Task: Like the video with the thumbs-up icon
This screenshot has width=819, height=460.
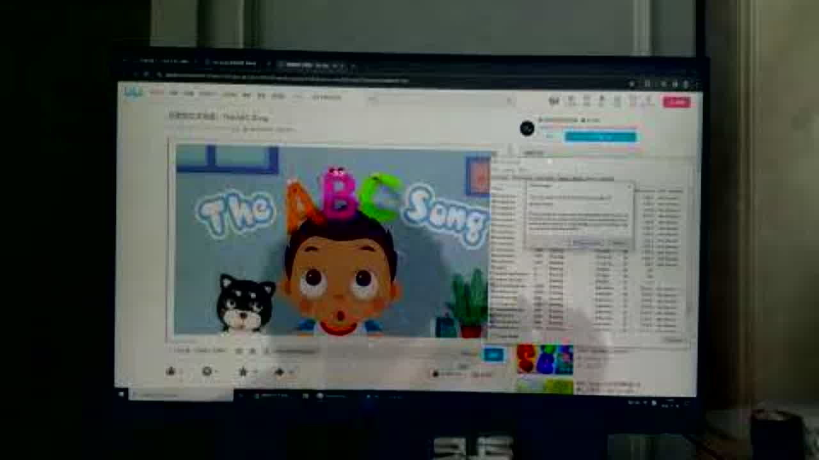Action: [x=171, y=371]
